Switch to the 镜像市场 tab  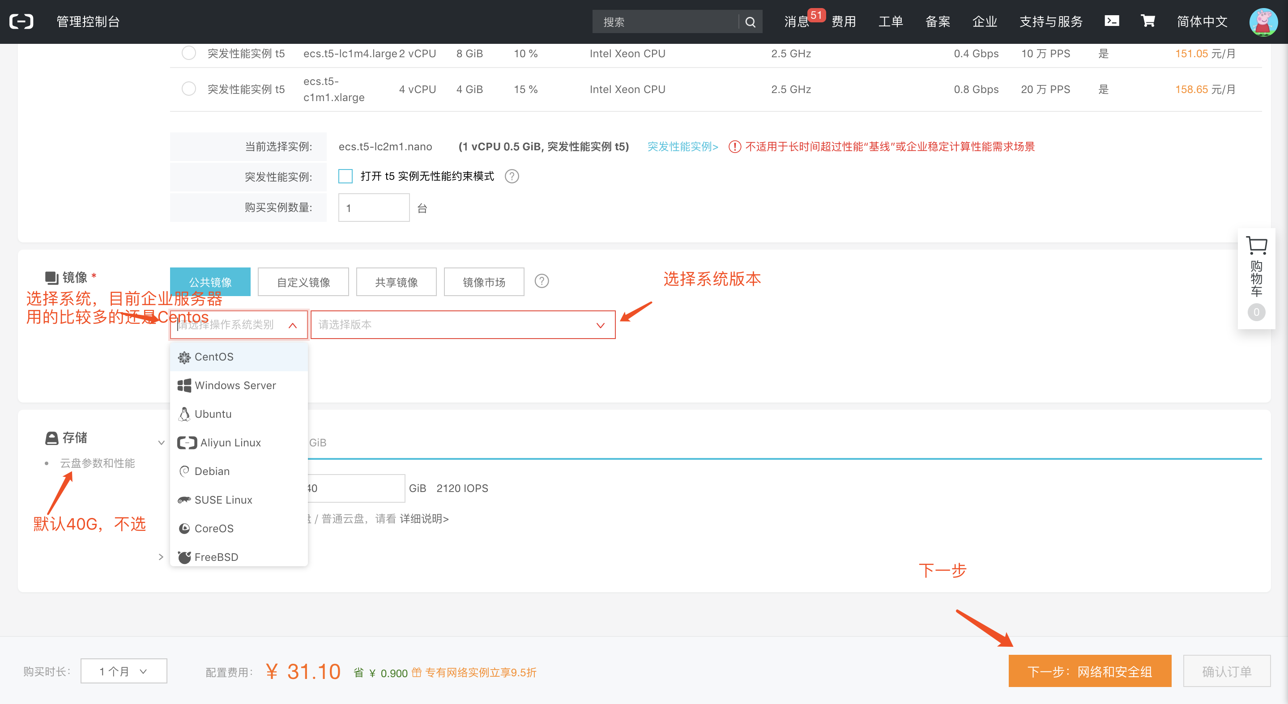click(484, 281)
